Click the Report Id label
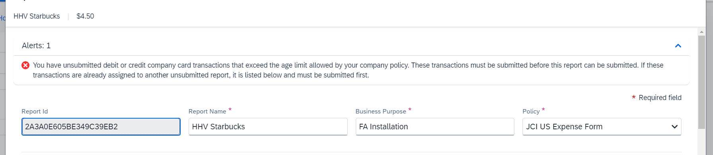Screen dimensions: 713x155 point(35,112)
